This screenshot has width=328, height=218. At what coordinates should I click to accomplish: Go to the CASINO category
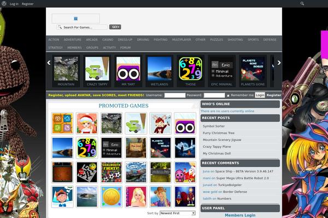click(108, 40)
